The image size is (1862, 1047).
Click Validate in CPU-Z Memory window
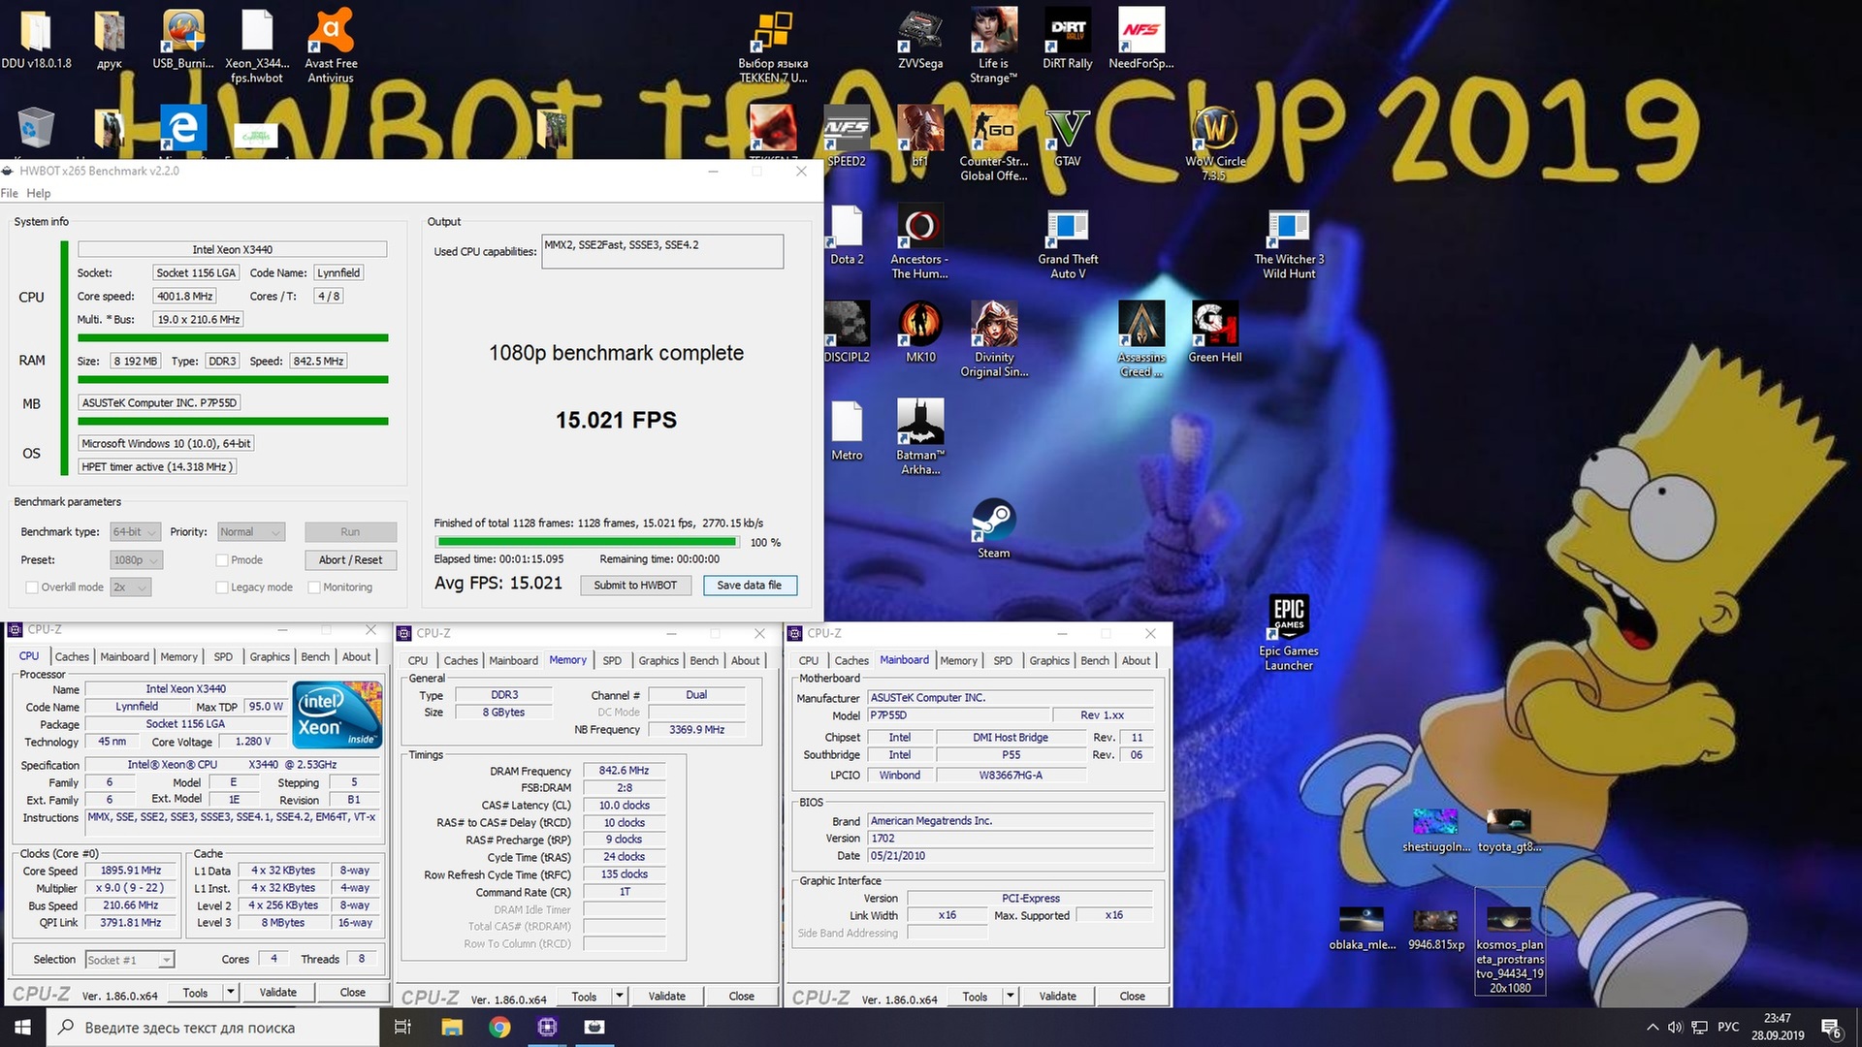pos(667,997)
